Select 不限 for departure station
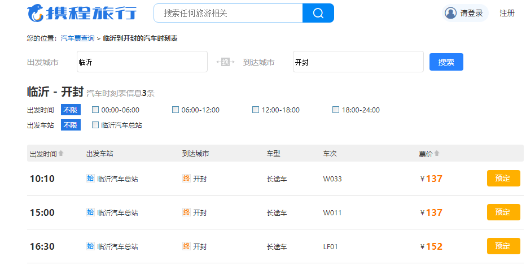The height and width of the screenshot is (265, 526). pos(71,125)
